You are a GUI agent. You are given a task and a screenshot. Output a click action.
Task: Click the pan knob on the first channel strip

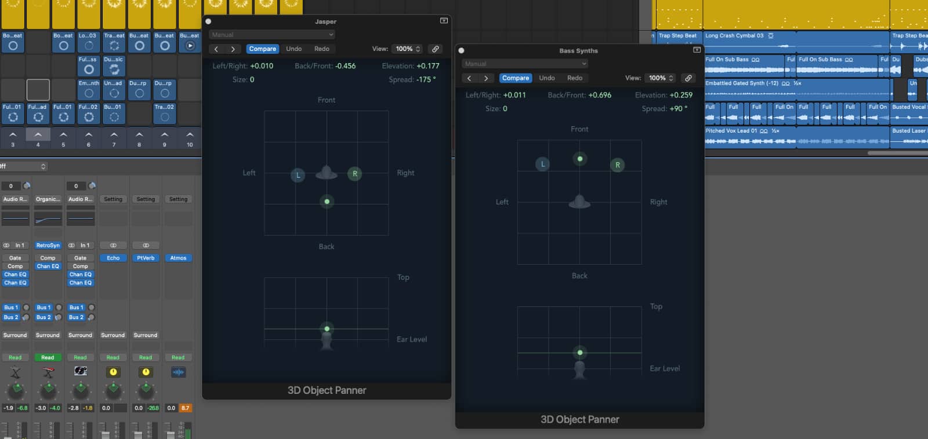(x=16, y=391)
